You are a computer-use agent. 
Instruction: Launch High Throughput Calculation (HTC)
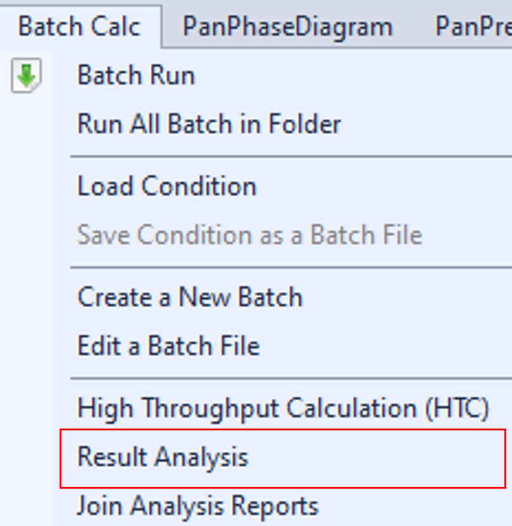(x=283, y=408)
